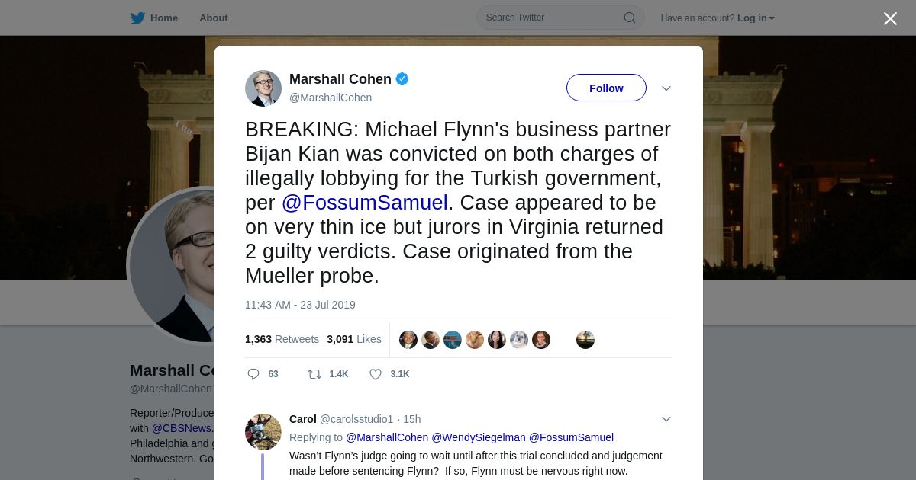
Task: Click the search magnifier icon
Action: (630, 18)
